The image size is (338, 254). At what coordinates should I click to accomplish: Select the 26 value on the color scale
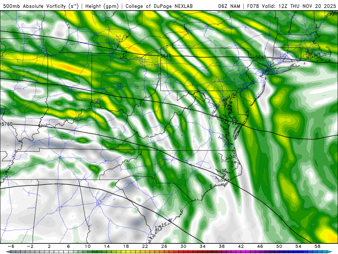pos(164,246)
